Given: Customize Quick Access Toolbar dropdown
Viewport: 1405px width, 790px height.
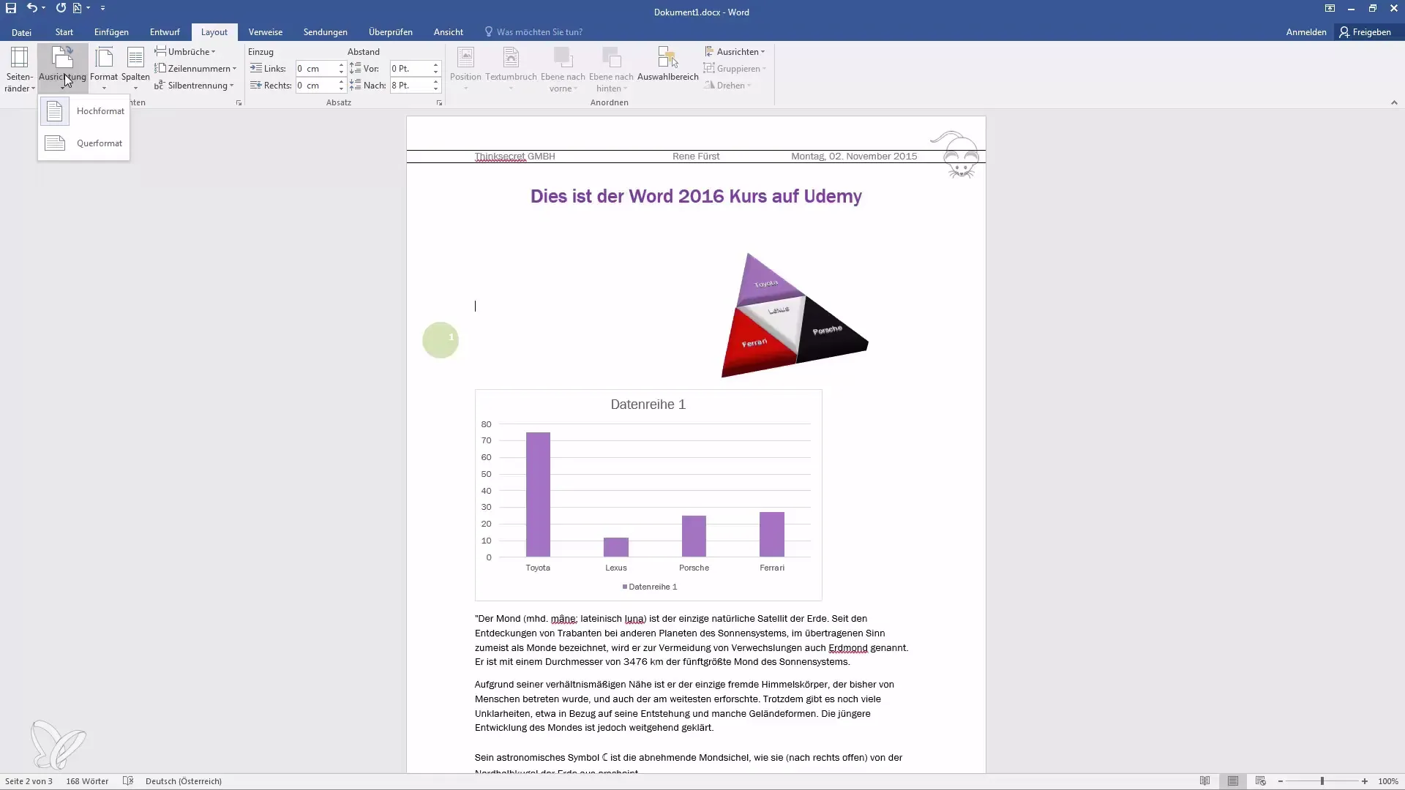Looking at the screenshot, I should [x=102, y=8].
